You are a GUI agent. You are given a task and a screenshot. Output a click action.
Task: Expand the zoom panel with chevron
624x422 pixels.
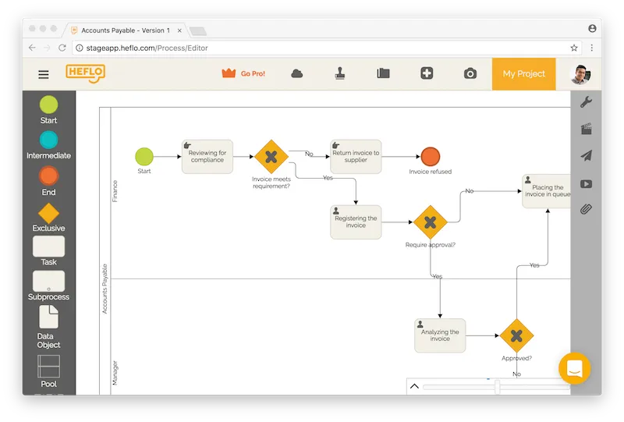[414, 386]
